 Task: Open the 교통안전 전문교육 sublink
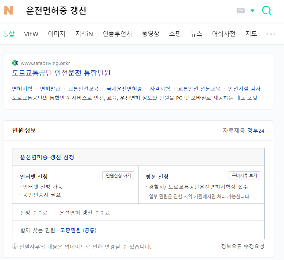tap(199, 89)
